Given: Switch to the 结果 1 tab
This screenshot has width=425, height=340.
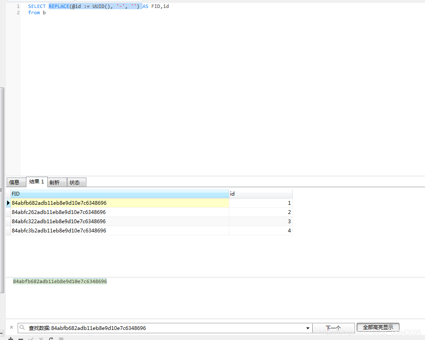Looking at the screenshot, I should pos(36,182).
